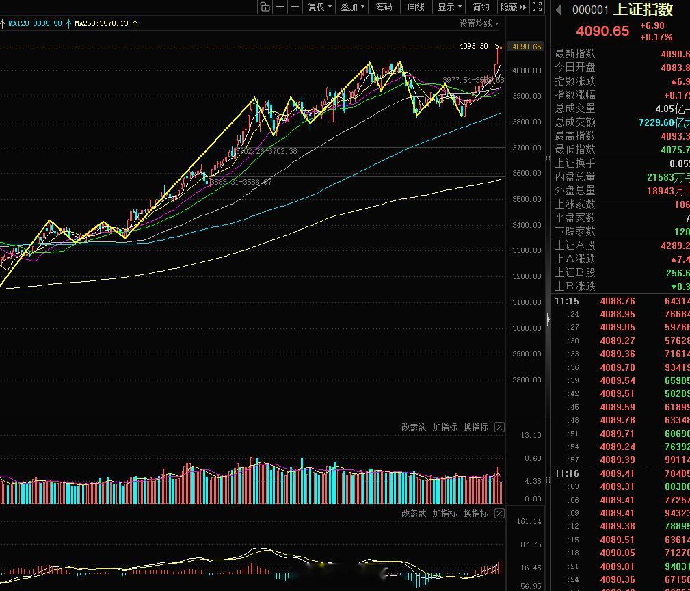Click the 最高指数 row label
Screen dimensions: 690x591
click(574, 135)
